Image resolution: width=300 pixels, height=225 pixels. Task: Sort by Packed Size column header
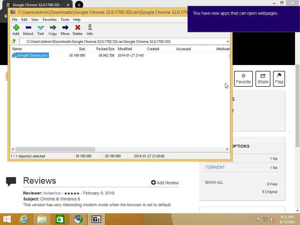coord(105,49)
